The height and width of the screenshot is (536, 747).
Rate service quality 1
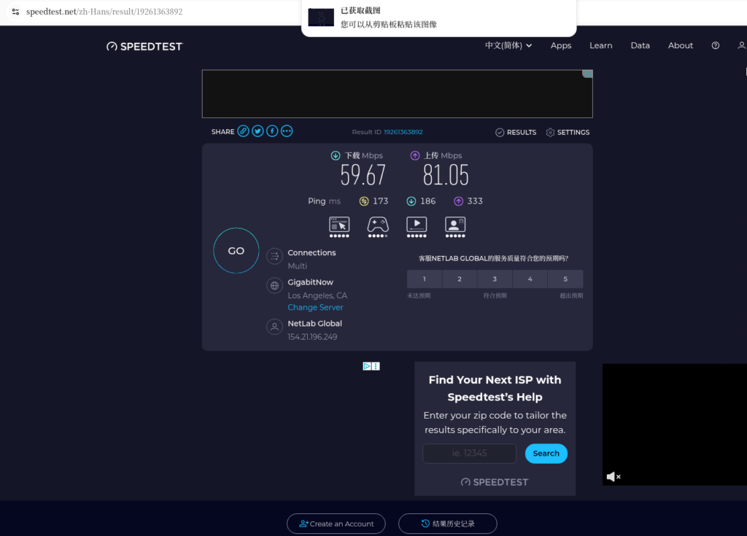click(425, 279)
